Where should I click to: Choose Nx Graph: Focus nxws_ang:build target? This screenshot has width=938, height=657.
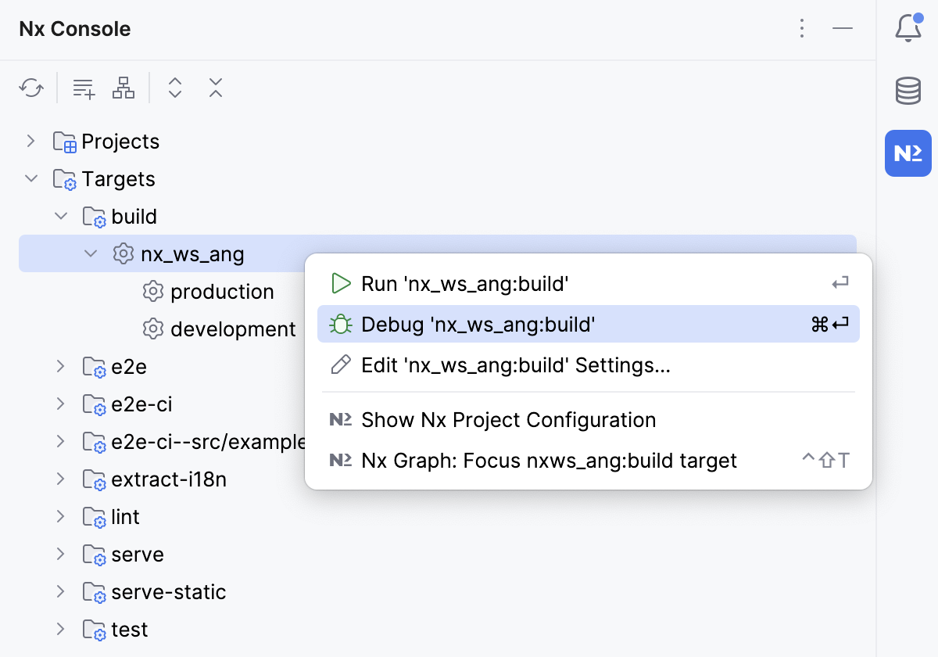[x=547, y=461]
